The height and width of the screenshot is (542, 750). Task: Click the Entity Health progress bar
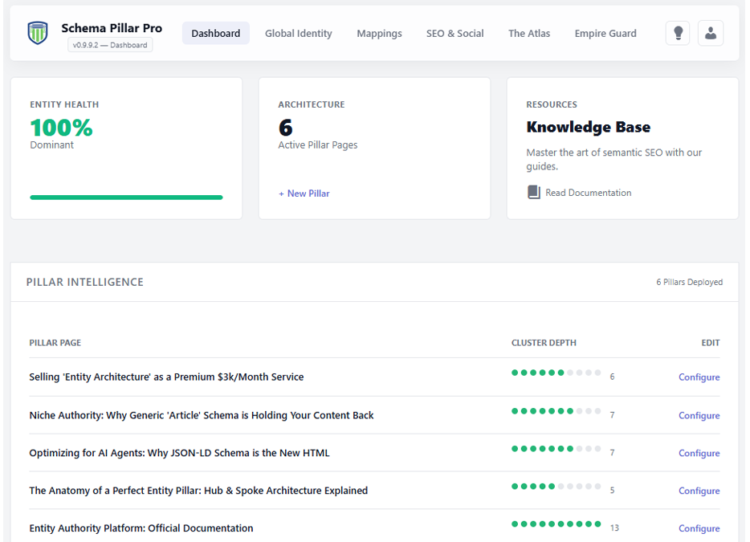coord(126,197)
